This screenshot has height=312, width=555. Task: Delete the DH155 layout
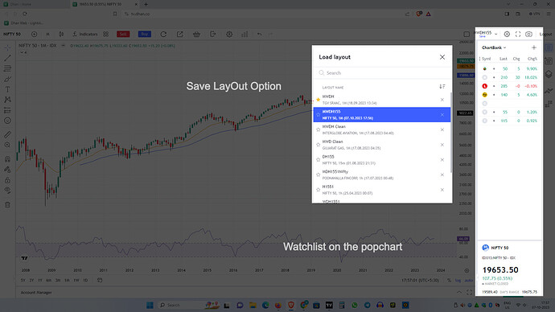coord(442,160)
